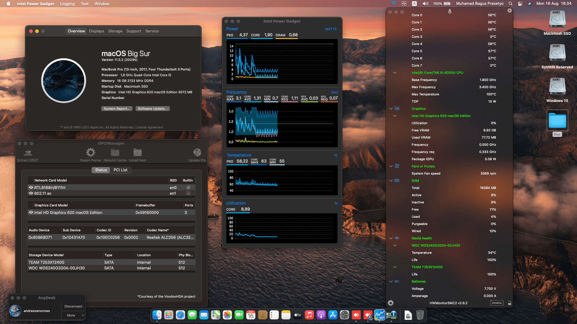Screen dimensions: 577x324
Task: Collapse the Graphics section in HWMonitorSMC2
Action: coord(391,109)
